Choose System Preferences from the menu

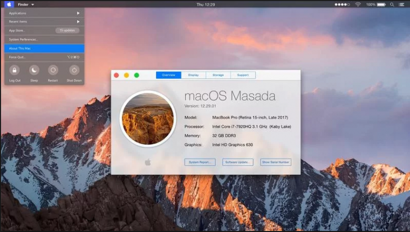point(44,39)
